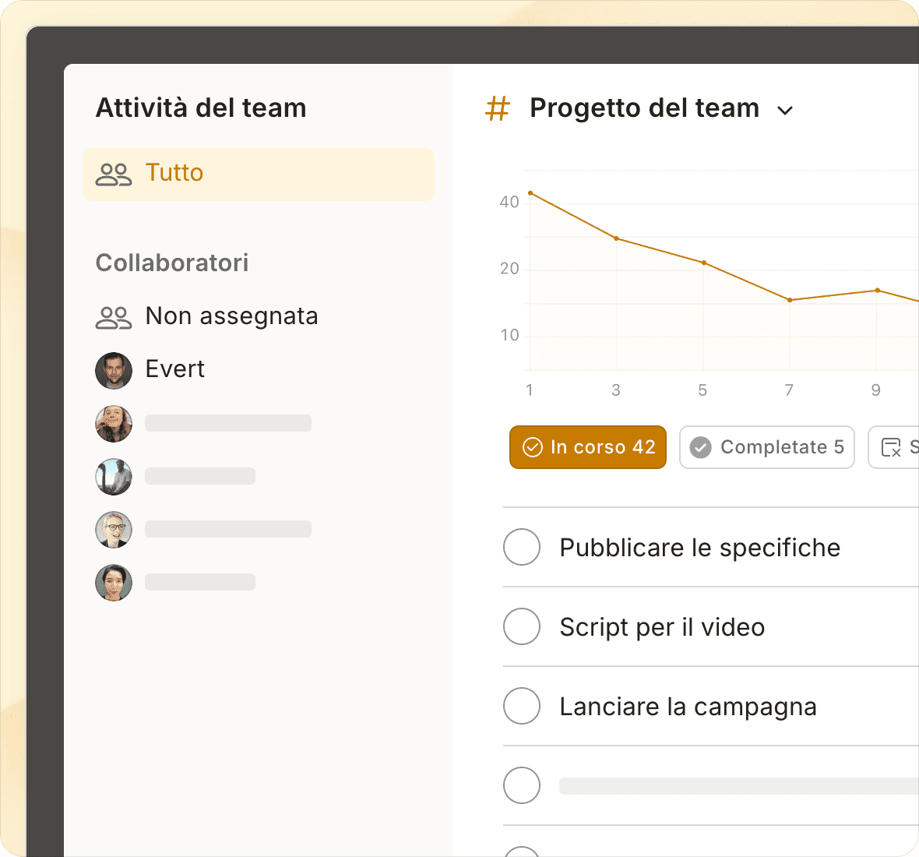
Task: Complete the "Lanciare la campagna" task
Action: pos(522,706)
